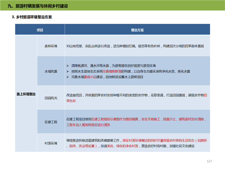Click the red text 工程车出入需按照规定进行清洗

(88, 125)
